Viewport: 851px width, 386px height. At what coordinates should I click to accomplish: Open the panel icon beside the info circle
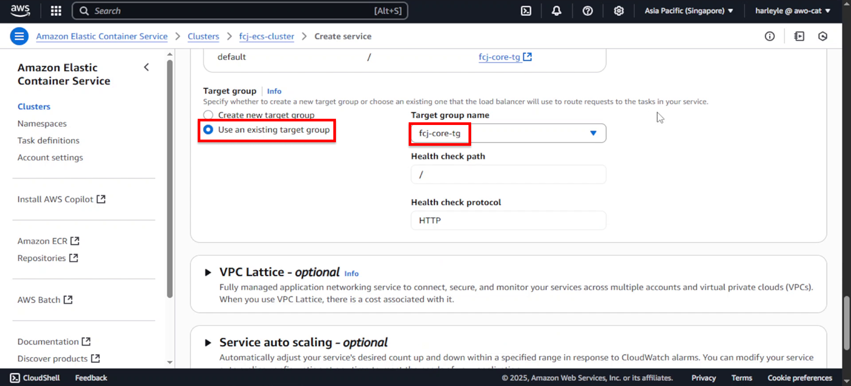pyautogui.click(x=799, y=36)
